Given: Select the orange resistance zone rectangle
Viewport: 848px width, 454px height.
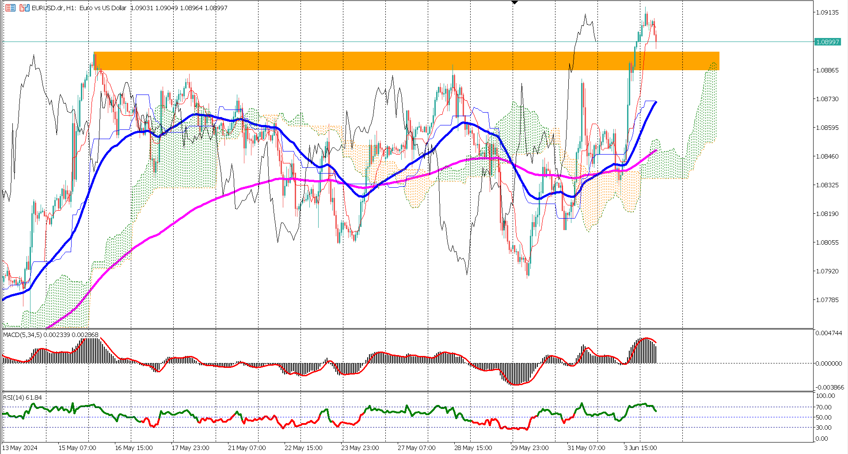Looking at the screenshot, I should (406, 61).
